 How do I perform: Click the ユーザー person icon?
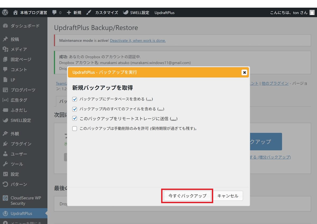tap(5, 154)
